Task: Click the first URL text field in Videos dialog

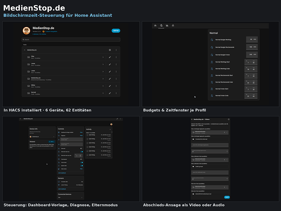Action: pyautogui.click(x=210, y=145)
